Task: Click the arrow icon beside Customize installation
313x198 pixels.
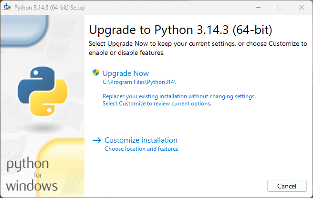Action: (97, 140)
